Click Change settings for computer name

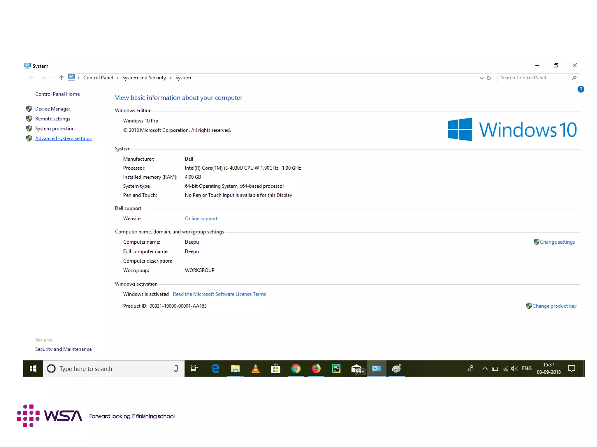tap(557, 242)
